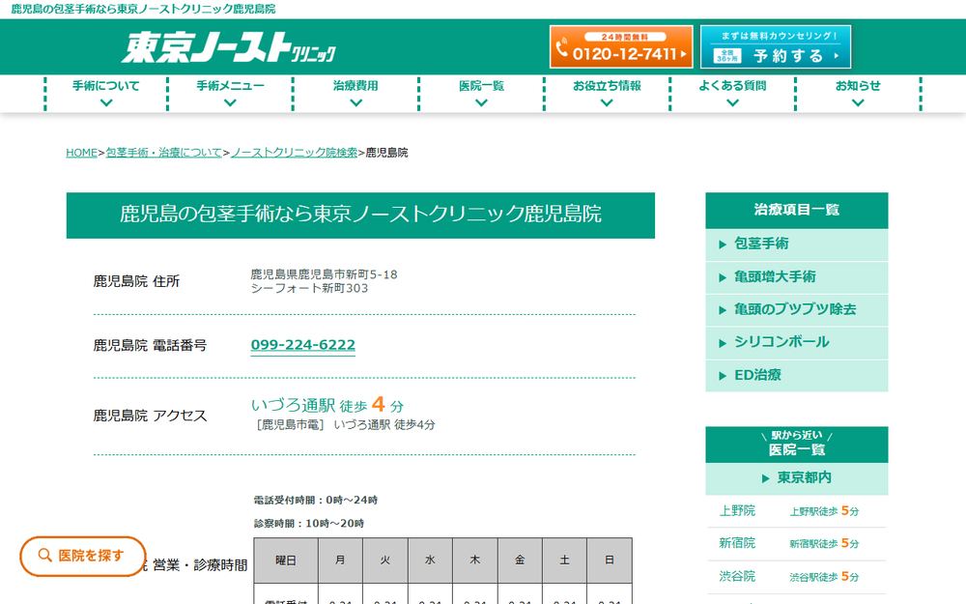Click 治療項目一覧 sidebar heading
Image resolution: width=966 pixels, height=604 pixels.
[x=797, y=210]
